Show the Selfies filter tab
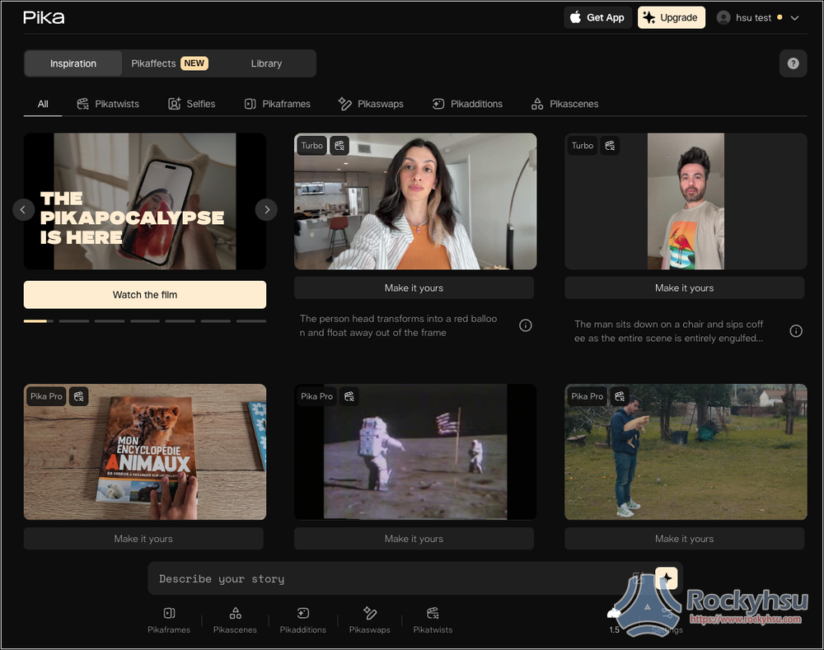 pyautogui.click(x=192, y=104)
